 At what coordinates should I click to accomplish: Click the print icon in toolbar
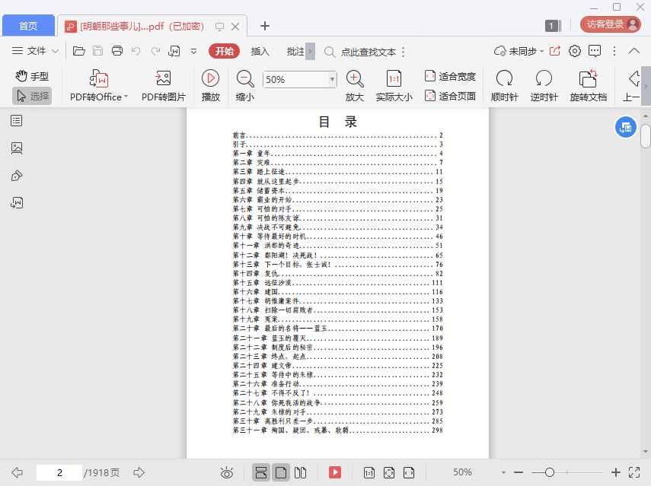117,51
